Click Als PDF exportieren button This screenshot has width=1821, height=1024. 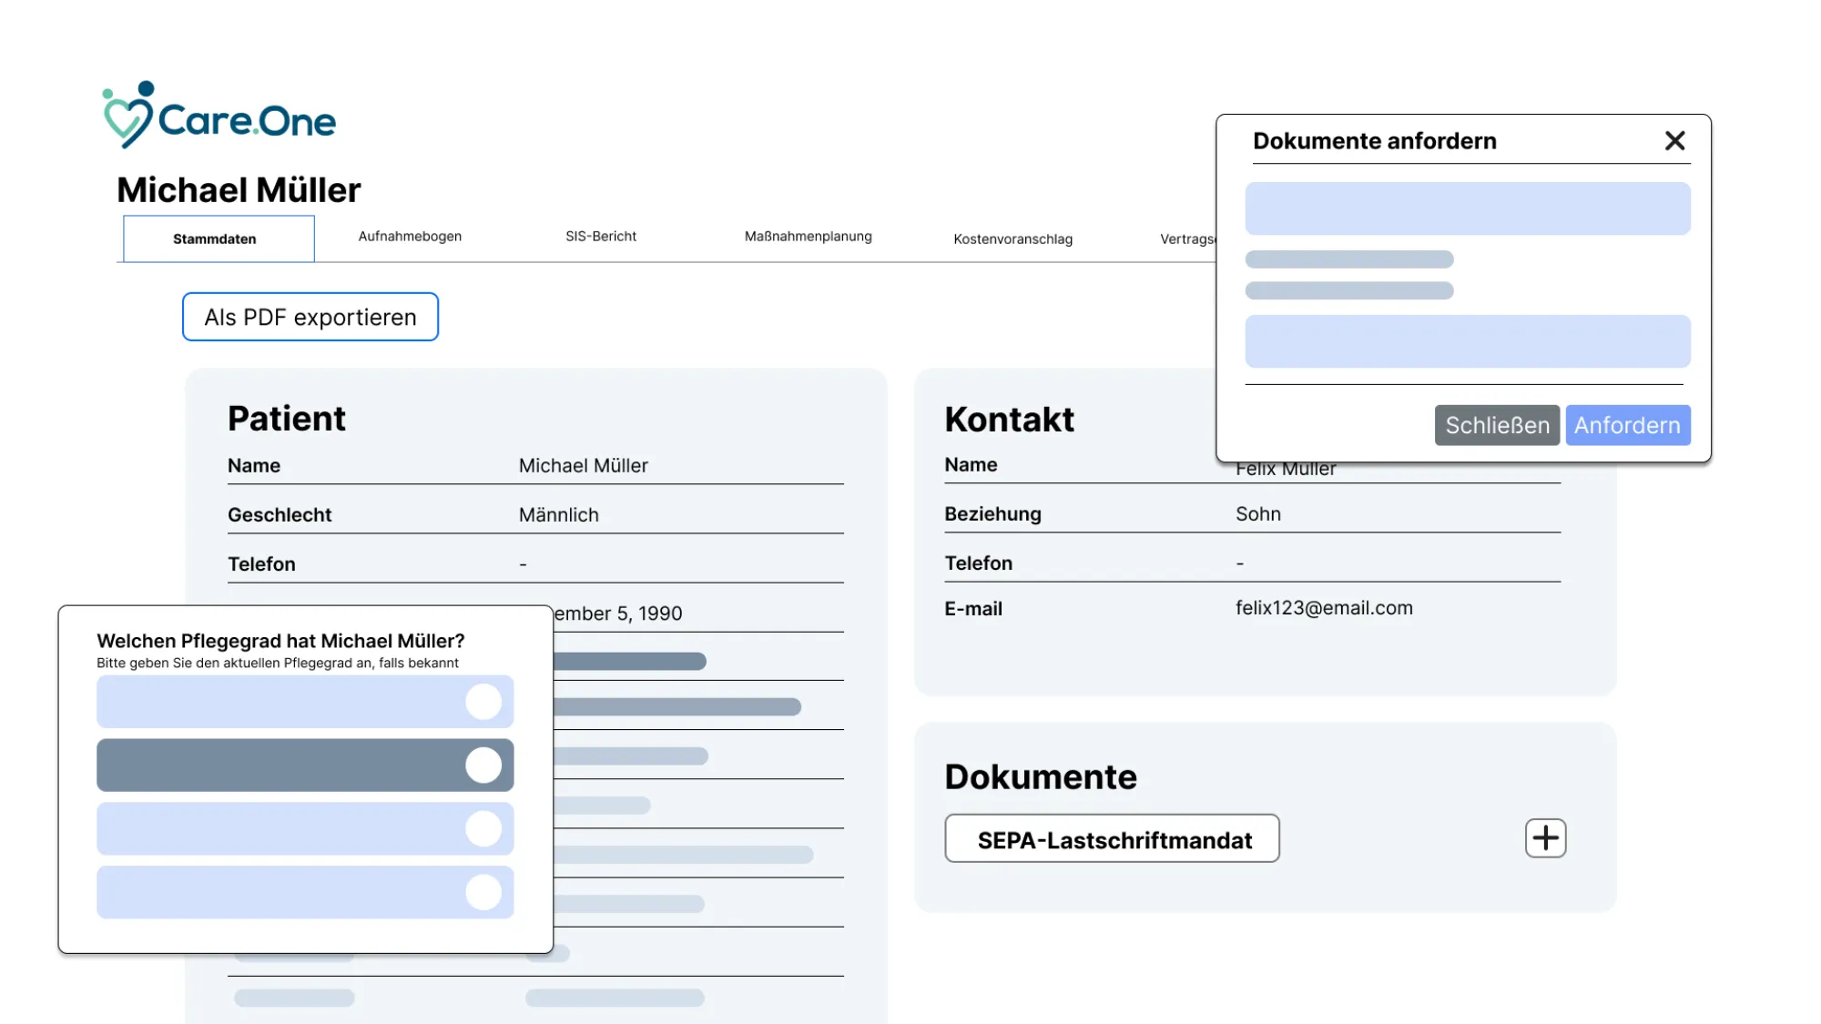(x=310, y=317)
